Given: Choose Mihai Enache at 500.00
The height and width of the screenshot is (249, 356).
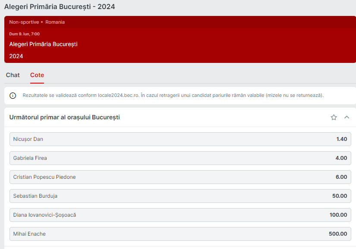Looking at the screenshot, I should tap(180, 234).
